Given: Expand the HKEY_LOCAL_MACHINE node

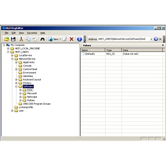Looking at the screenshot, I should pyautogui.click(x=8, y=48).
